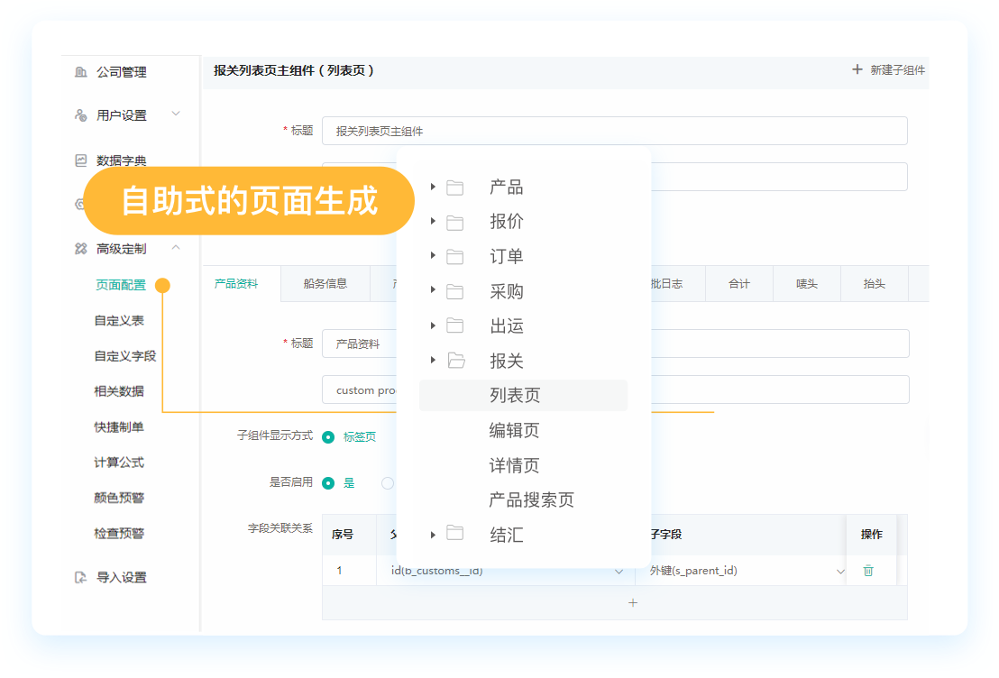Select 详情页 in the tree

pyautogui.click(x=514, y=465)
